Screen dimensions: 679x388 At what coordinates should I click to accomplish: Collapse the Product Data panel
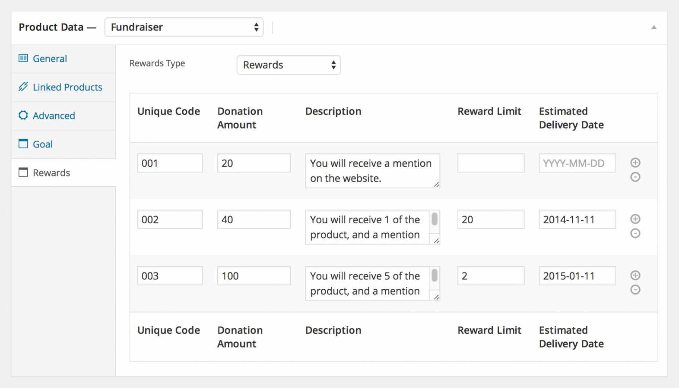point(654,27)
